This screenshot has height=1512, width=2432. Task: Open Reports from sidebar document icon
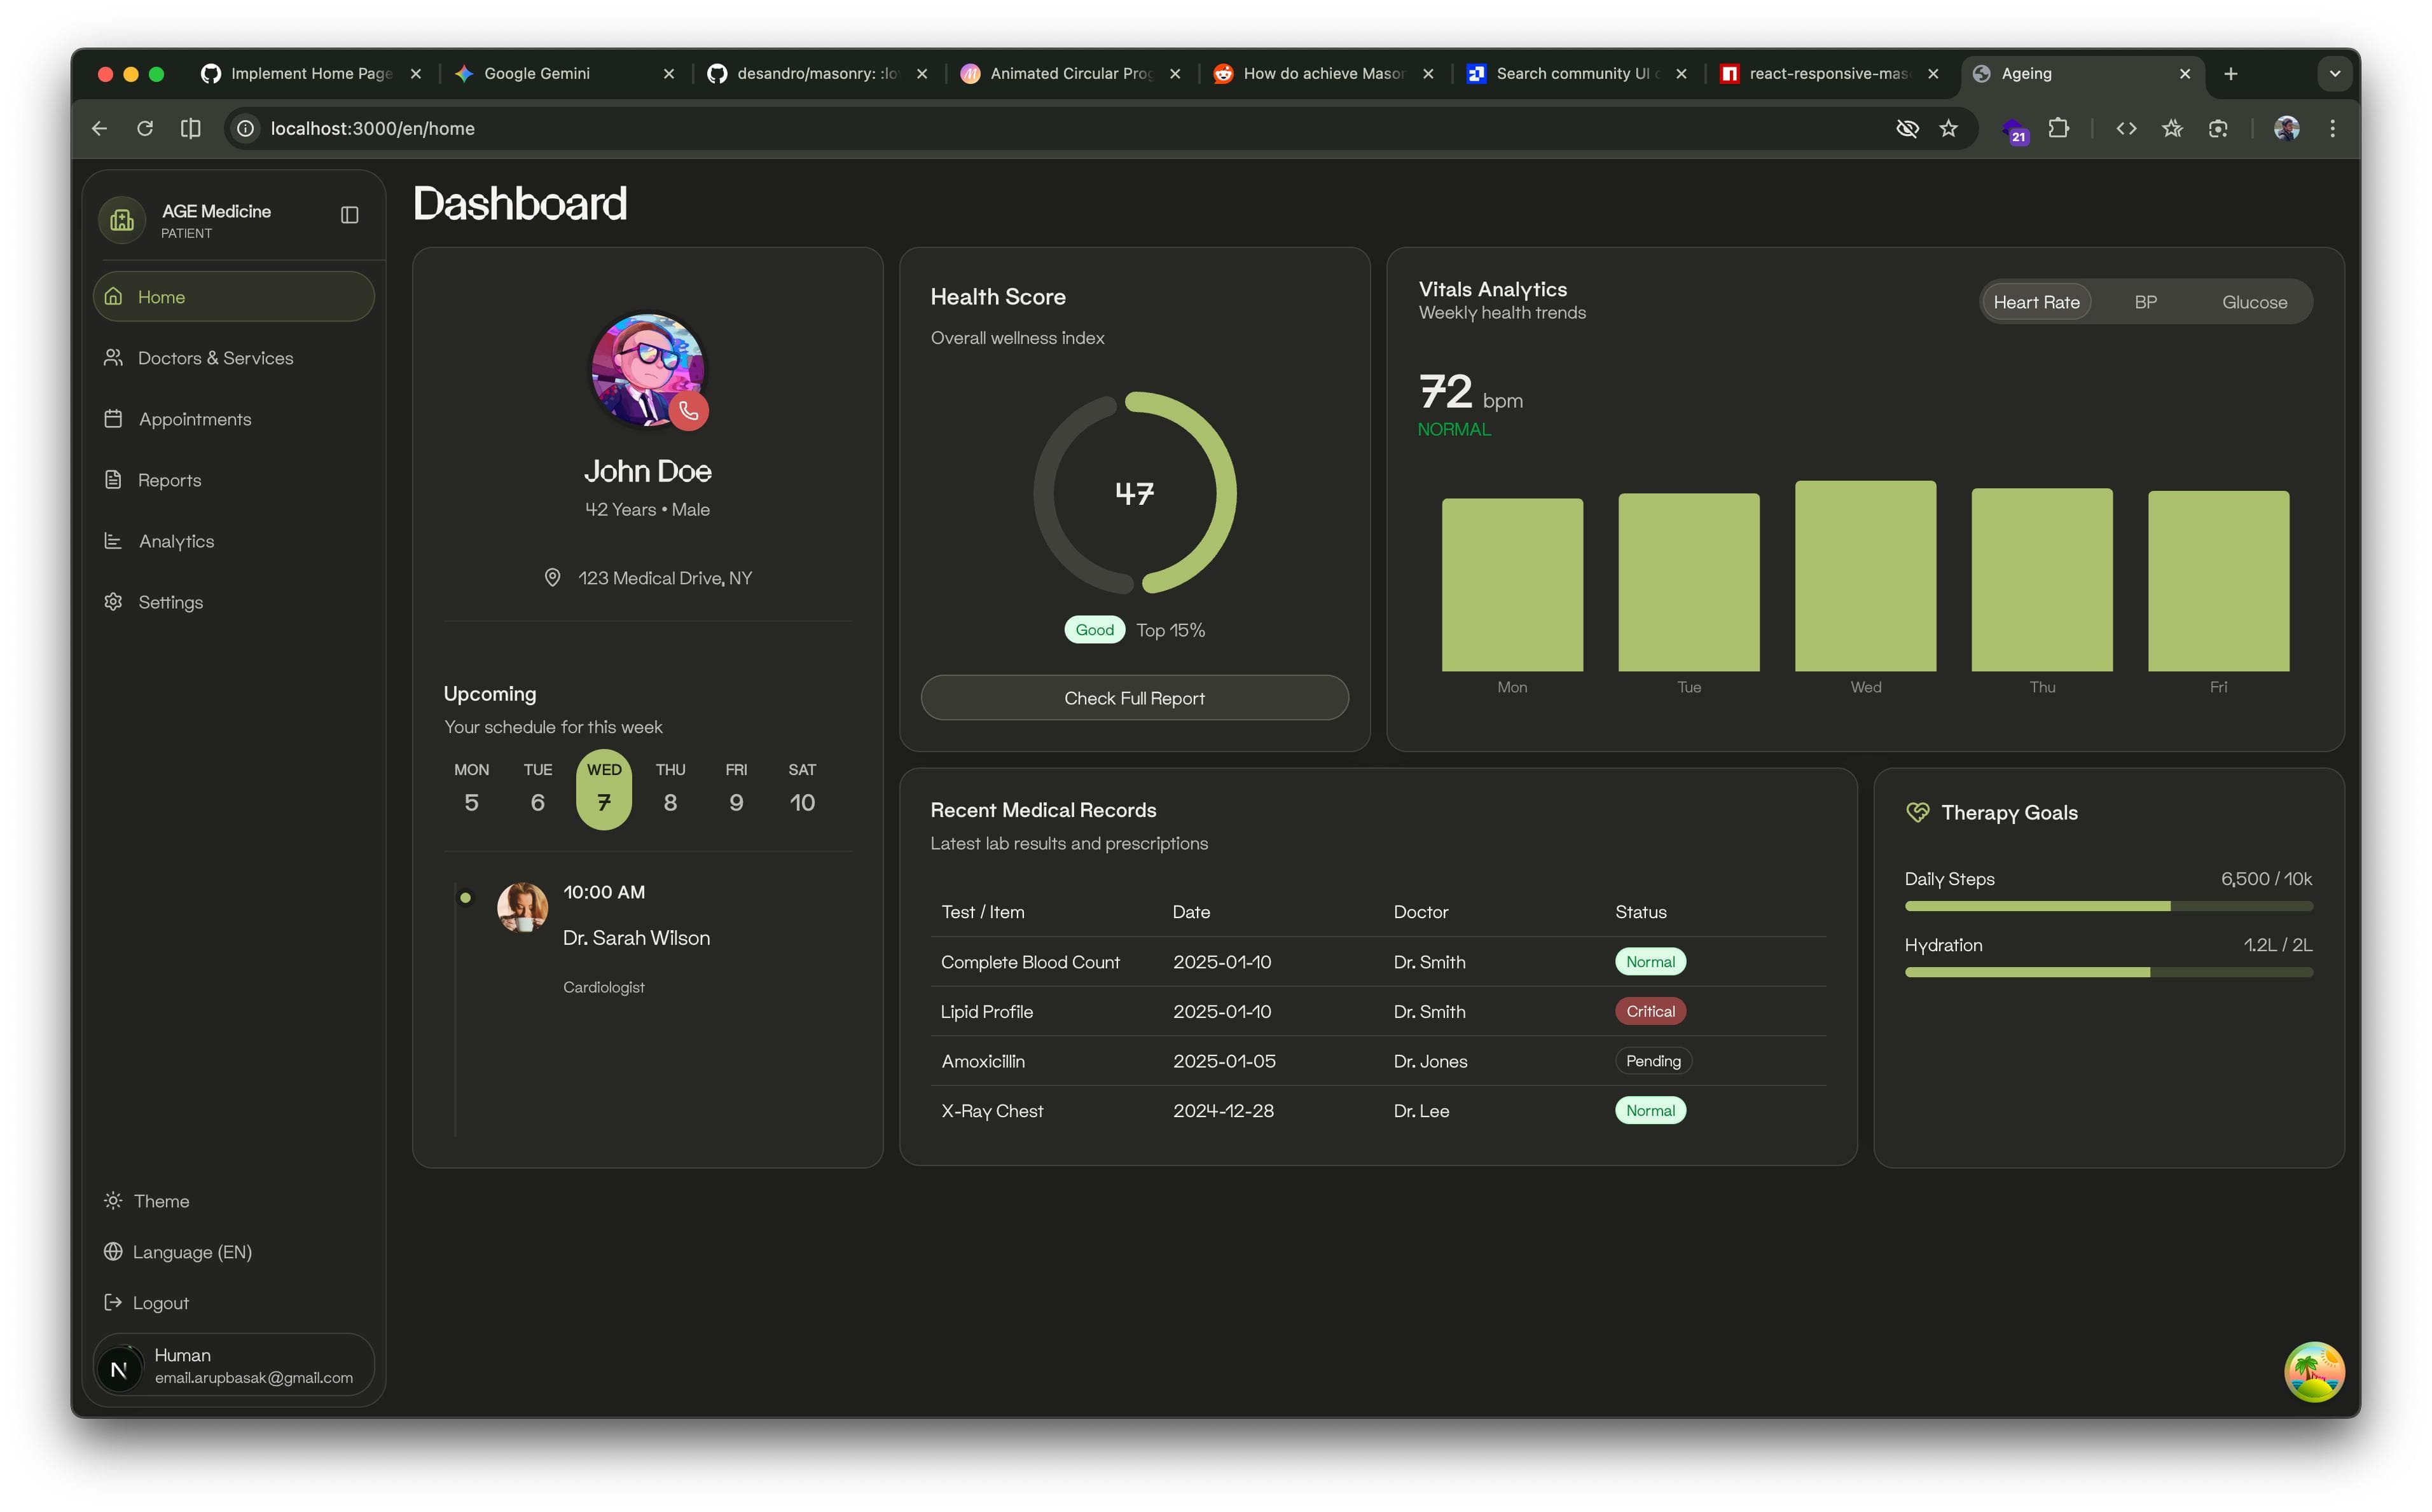tap(113, 480)
